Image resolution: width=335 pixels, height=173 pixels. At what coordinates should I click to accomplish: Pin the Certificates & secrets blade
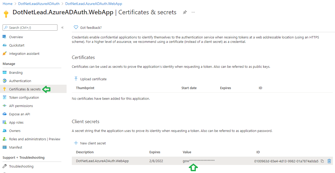pos(185,12)
